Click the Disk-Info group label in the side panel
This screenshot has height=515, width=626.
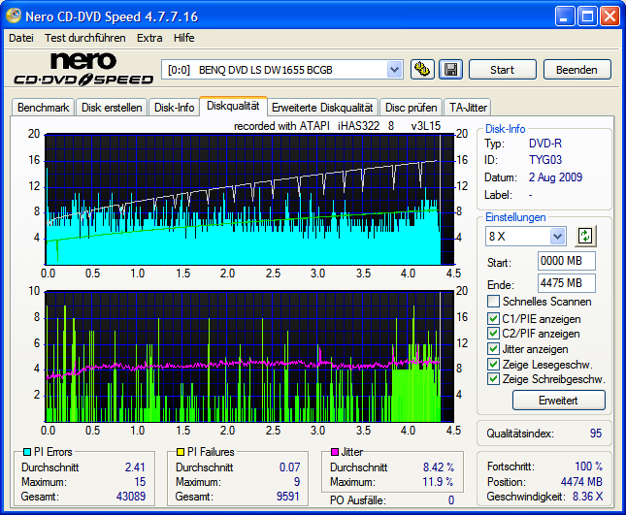(505, 129)
